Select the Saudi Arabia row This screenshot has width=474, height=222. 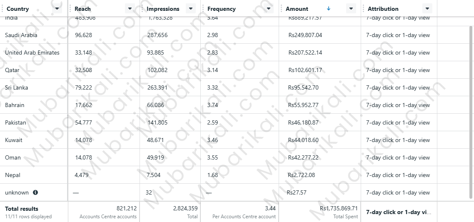coord(21,35)
